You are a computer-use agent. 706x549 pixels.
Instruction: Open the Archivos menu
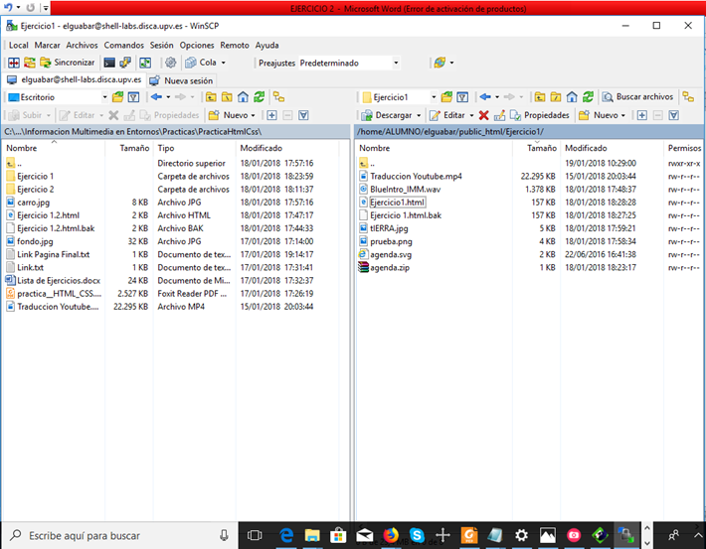(x=82, y=46)
